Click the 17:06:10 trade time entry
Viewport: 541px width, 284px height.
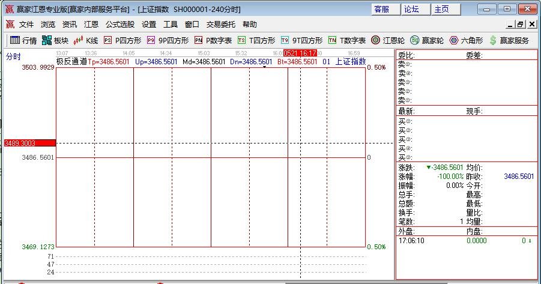[411, 241]
